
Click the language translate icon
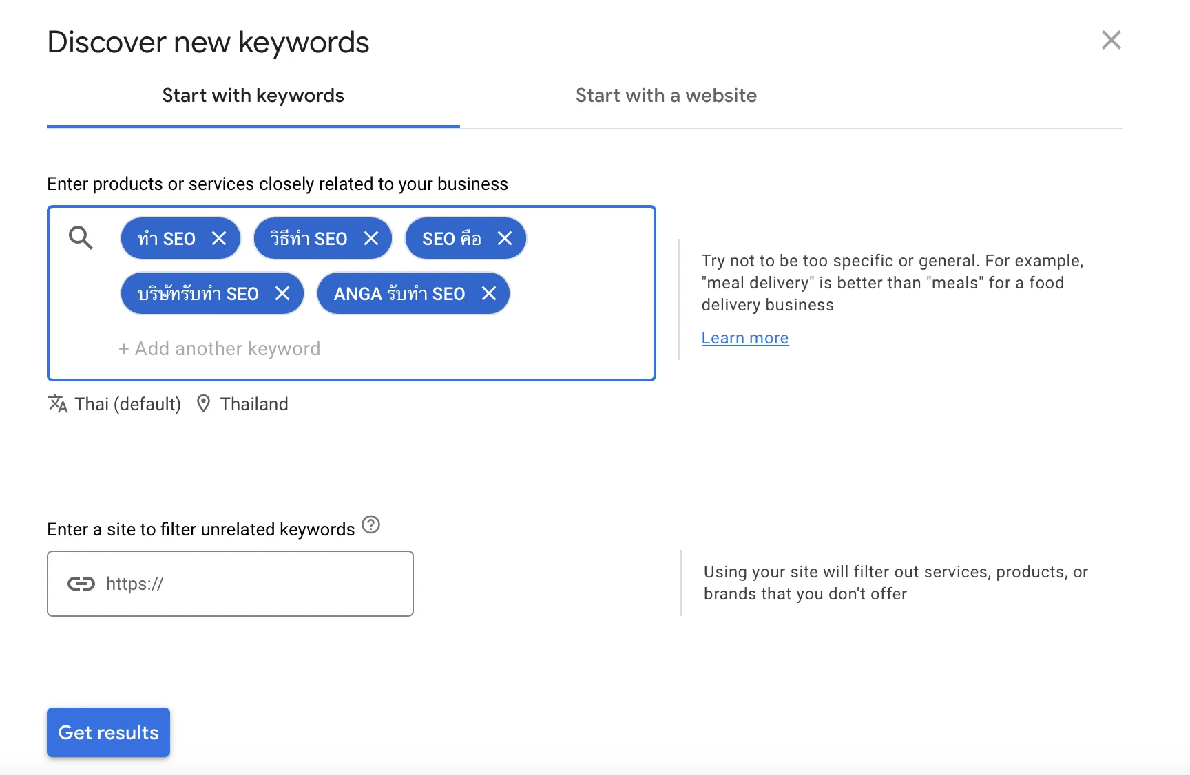[58, 404]
